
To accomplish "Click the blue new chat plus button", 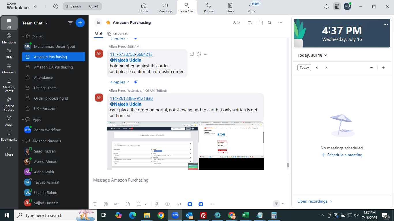I will [80, 23].
